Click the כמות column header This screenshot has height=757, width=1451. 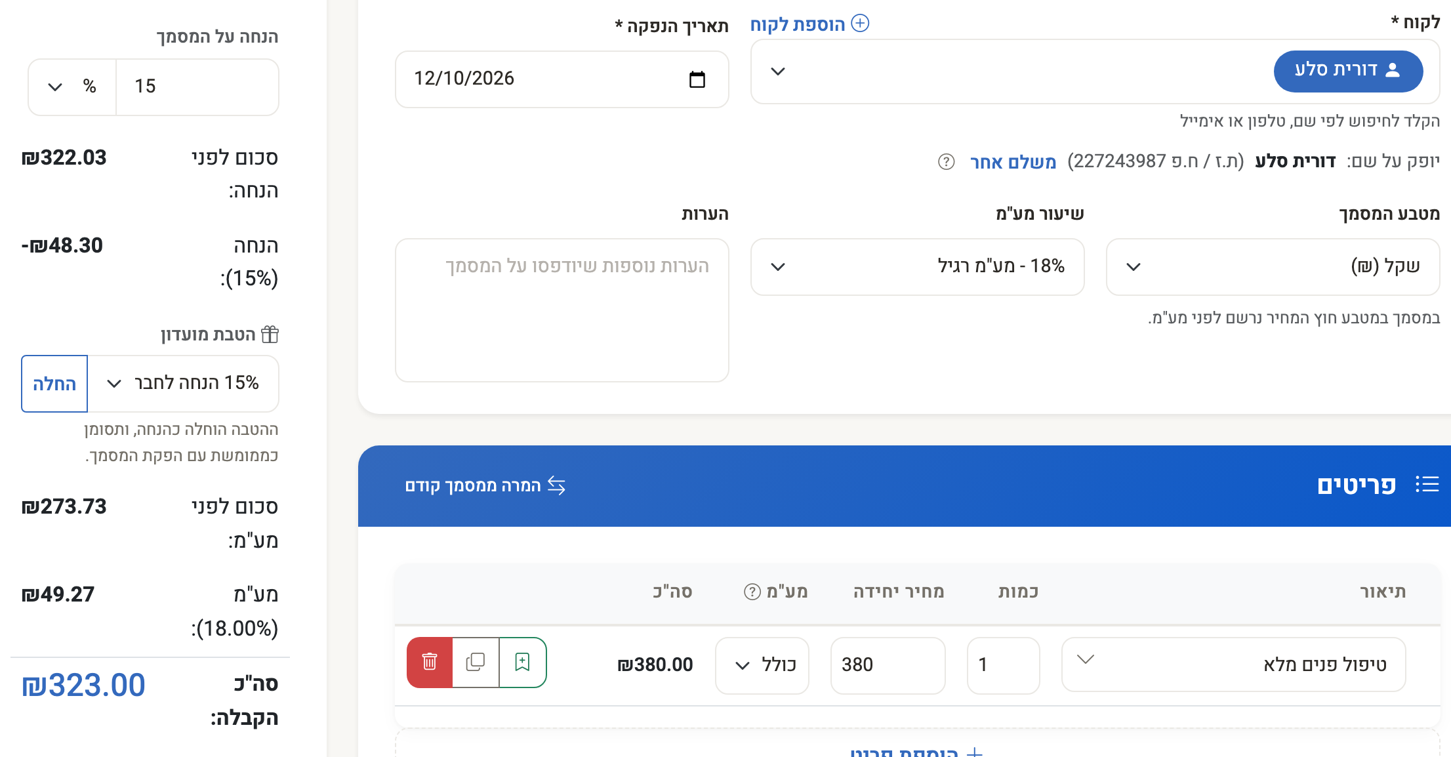click(1018, 592)
